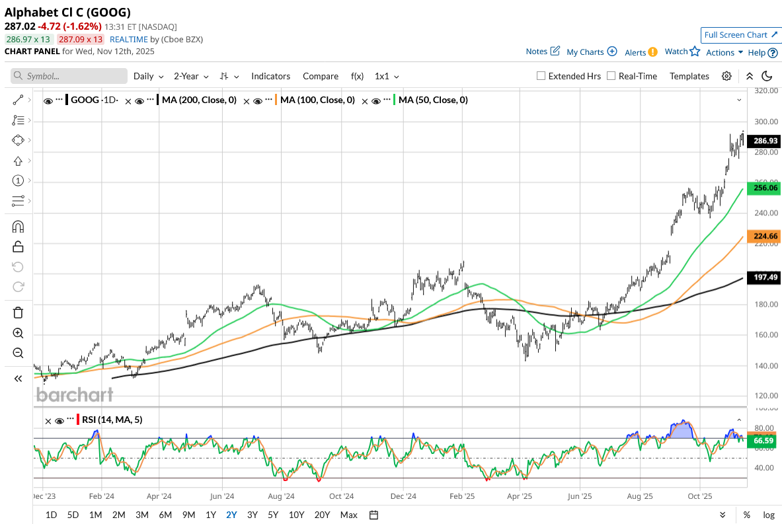Click the Symbol search input field
The image size is (782, 524).
pyautogui.click(x=69, y=76)
